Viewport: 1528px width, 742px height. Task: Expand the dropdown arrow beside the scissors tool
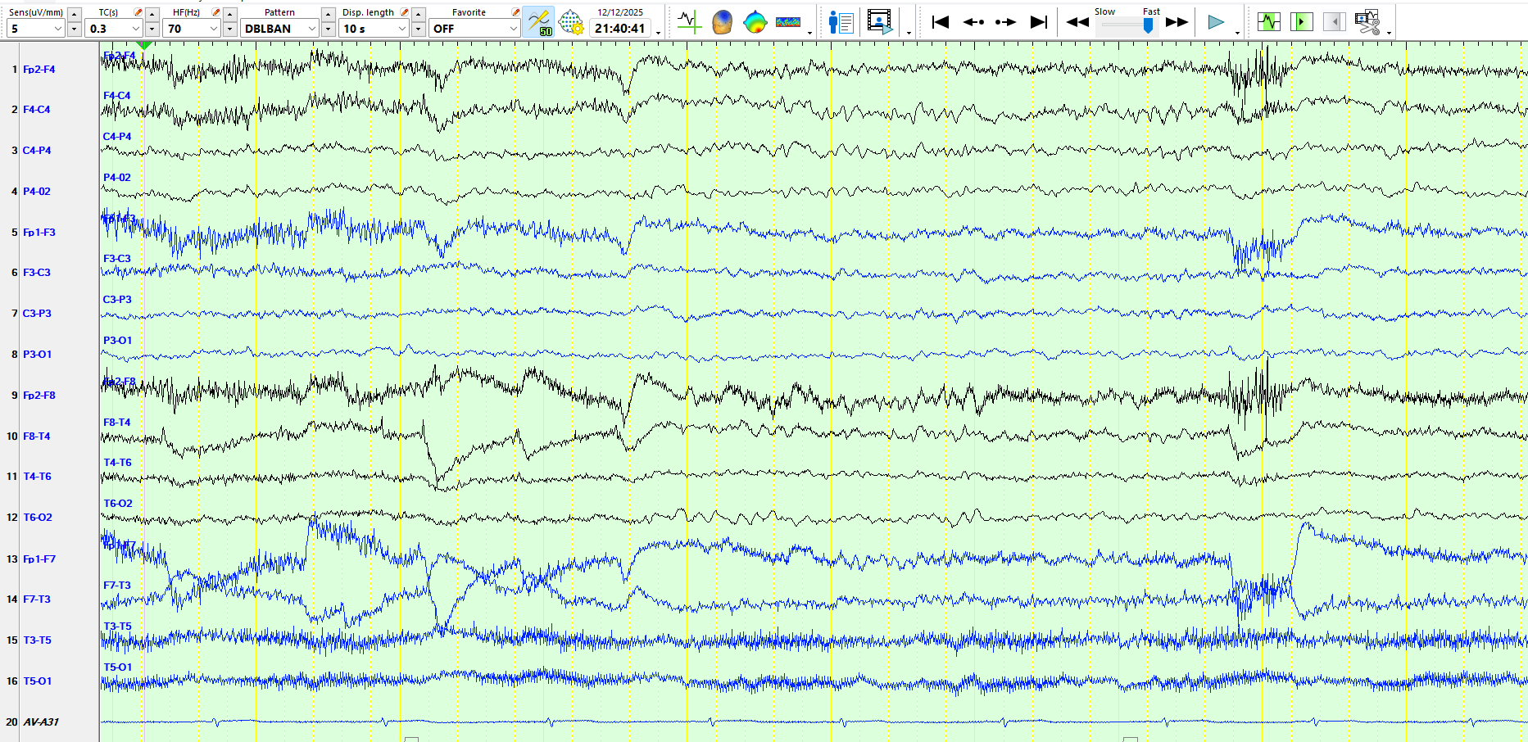coord(1389,33)
